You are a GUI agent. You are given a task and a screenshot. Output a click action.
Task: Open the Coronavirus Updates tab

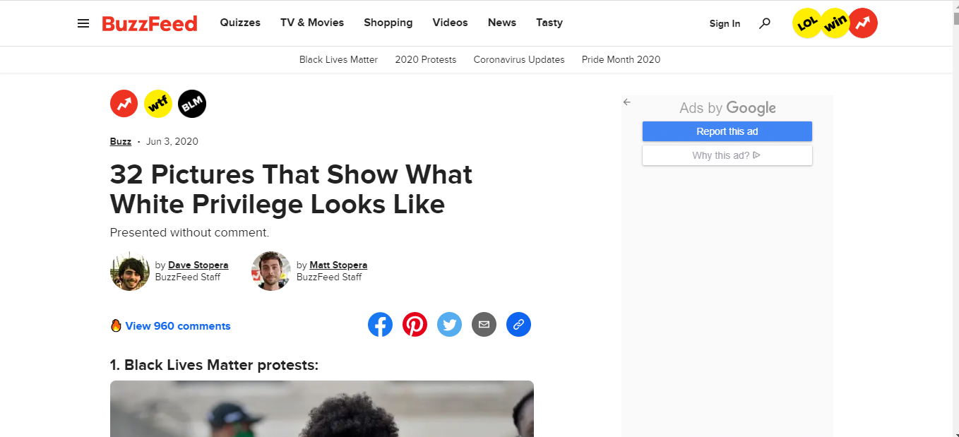pos(519,59)
